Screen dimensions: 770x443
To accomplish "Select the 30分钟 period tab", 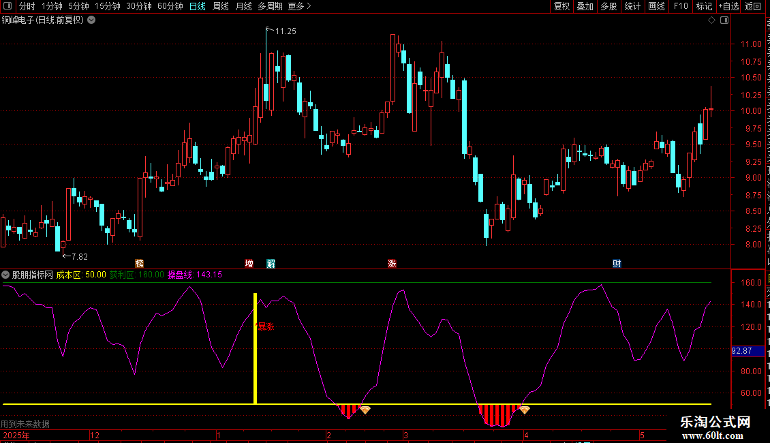I will coord(139,6).
